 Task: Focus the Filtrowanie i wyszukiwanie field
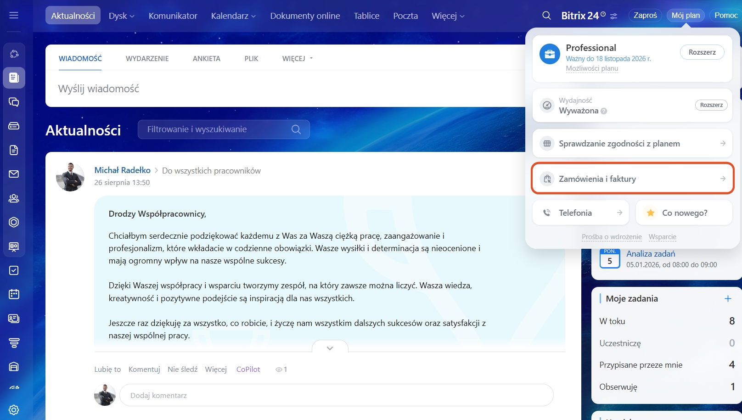coord(216,129)
